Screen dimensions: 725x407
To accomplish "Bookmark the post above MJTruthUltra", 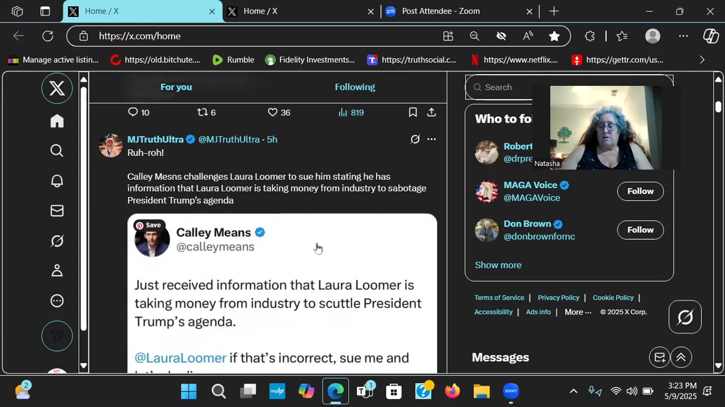I will [413, 112].
